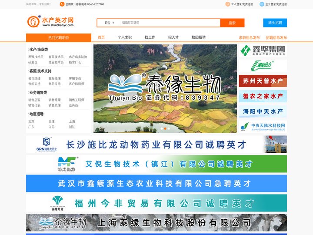Expand the 业务销售类 category
The image size is (313, 235).
coord(38,93)
